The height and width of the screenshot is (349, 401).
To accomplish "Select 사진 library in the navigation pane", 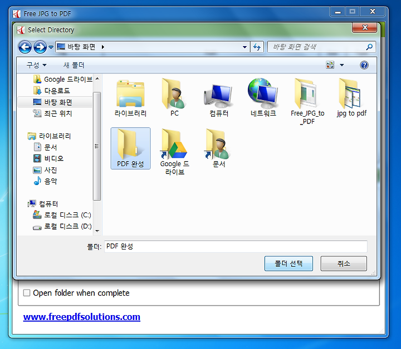I will [45, 170].
